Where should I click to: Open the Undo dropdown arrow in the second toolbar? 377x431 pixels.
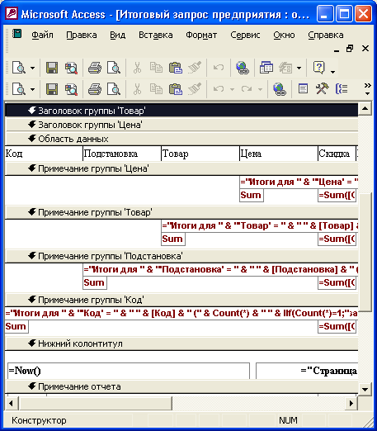232,89
